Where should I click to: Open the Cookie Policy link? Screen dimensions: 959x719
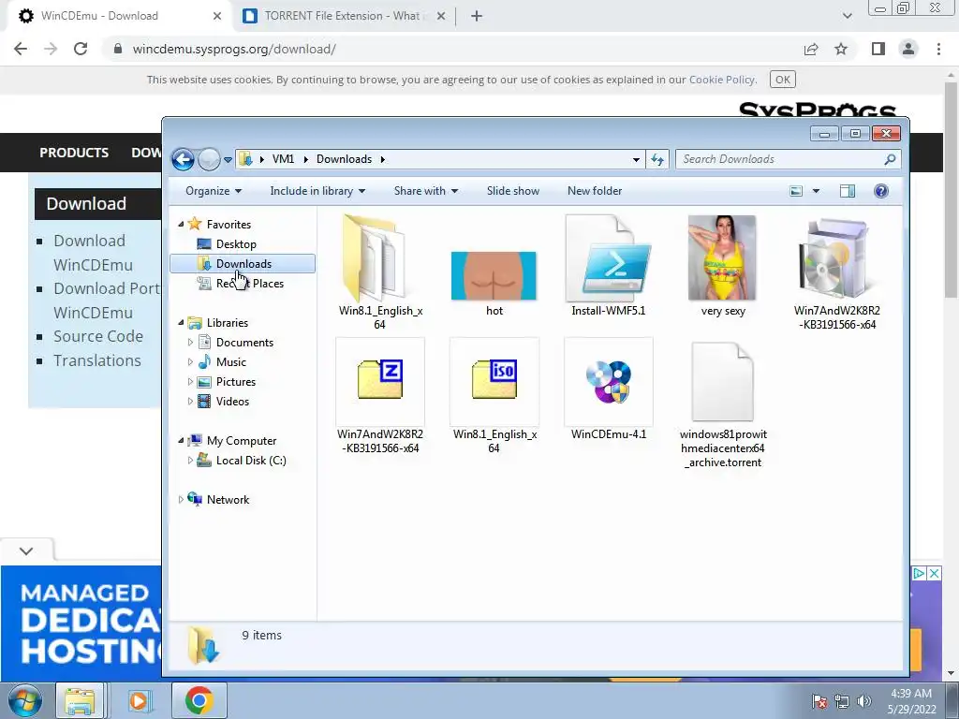[722, 80]
